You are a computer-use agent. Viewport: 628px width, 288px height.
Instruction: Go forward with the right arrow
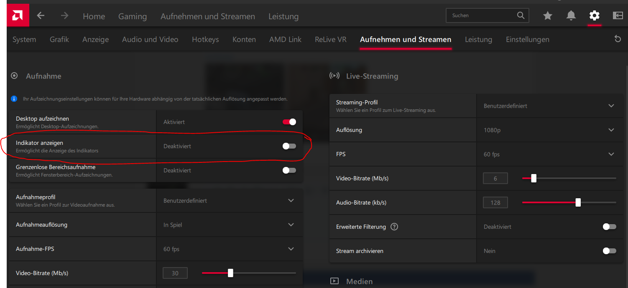coord(64,16)
